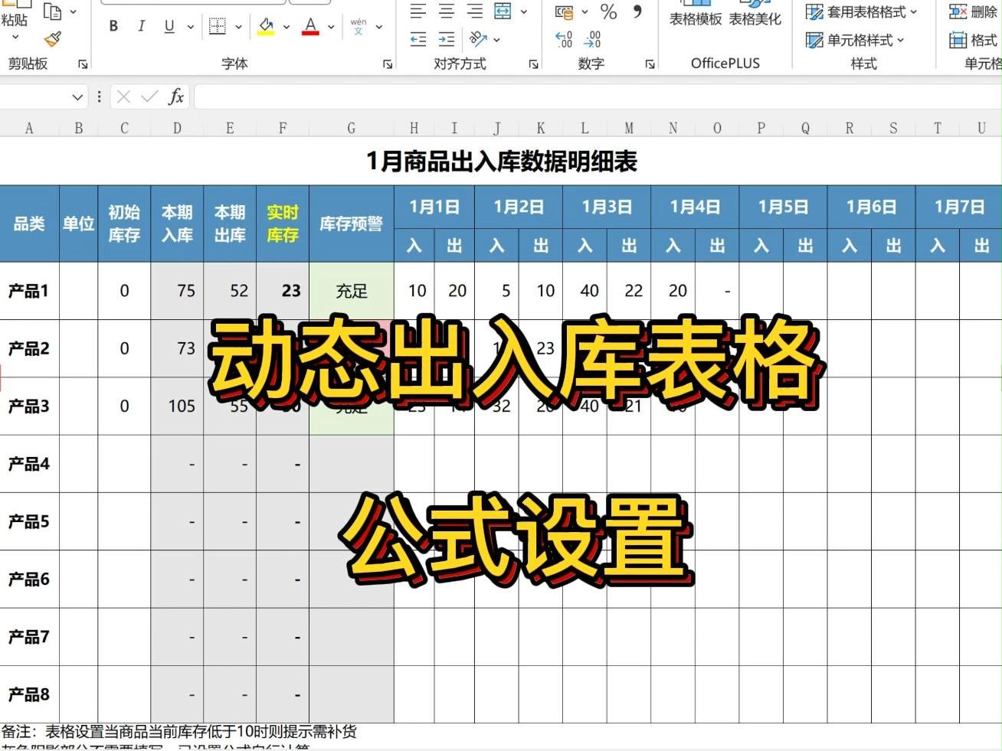The height and width of the screenshot is (751, 1002).
Task: Open number 数字 dialog launcher
Action: click(650, 64)
